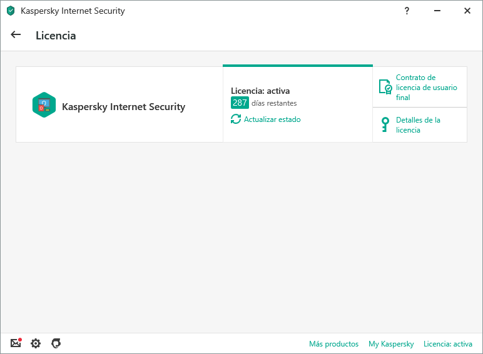Screen dimensions: 483x354
Task: Click the 287 días restantes badge
Action: [x=240, y=103]
